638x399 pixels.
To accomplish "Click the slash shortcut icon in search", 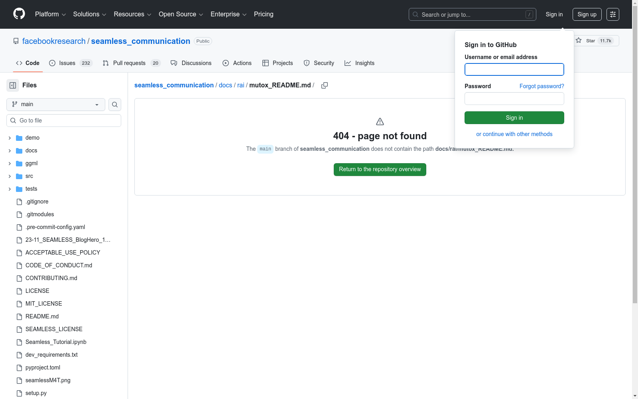I will (x=529, y=14).
